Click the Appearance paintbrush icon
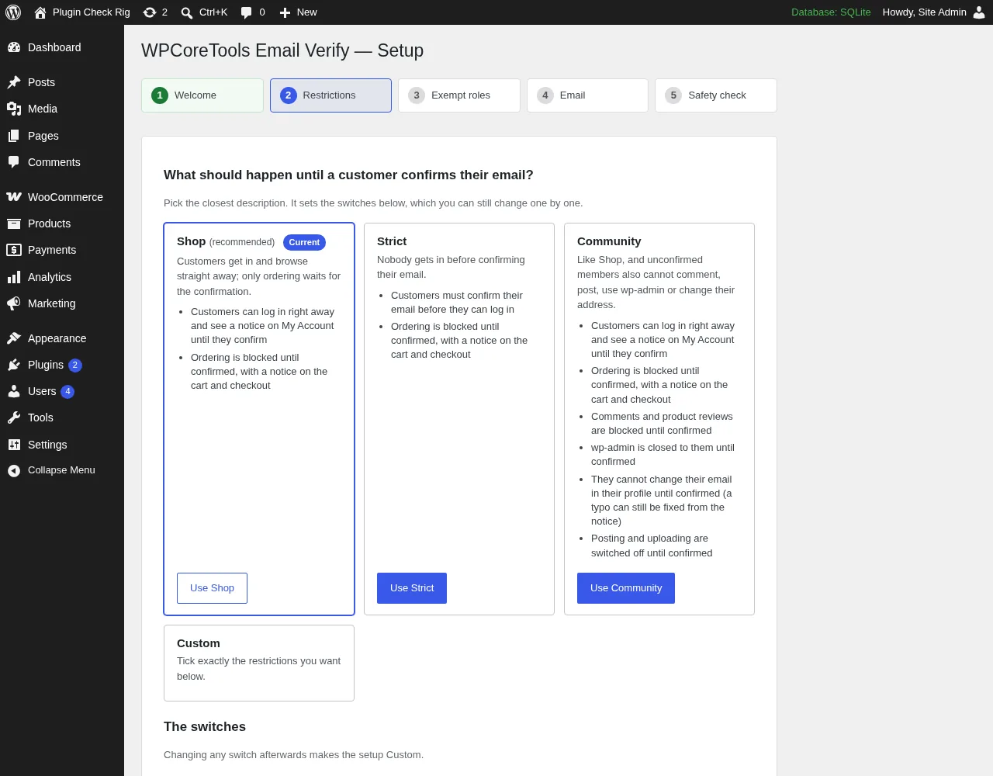993x776 pixels. pyautogui.click(x=14, y=338)
